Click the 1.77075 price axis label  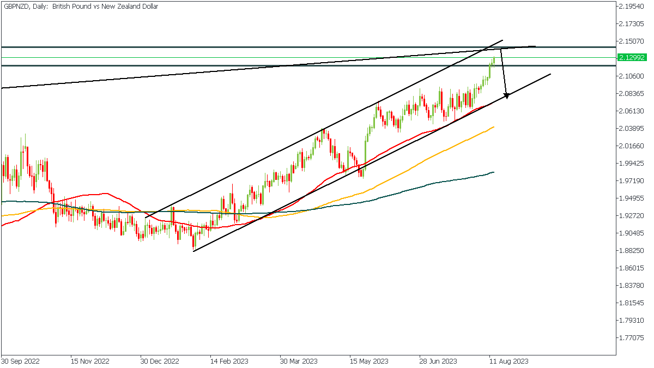(x=632, y=338)
